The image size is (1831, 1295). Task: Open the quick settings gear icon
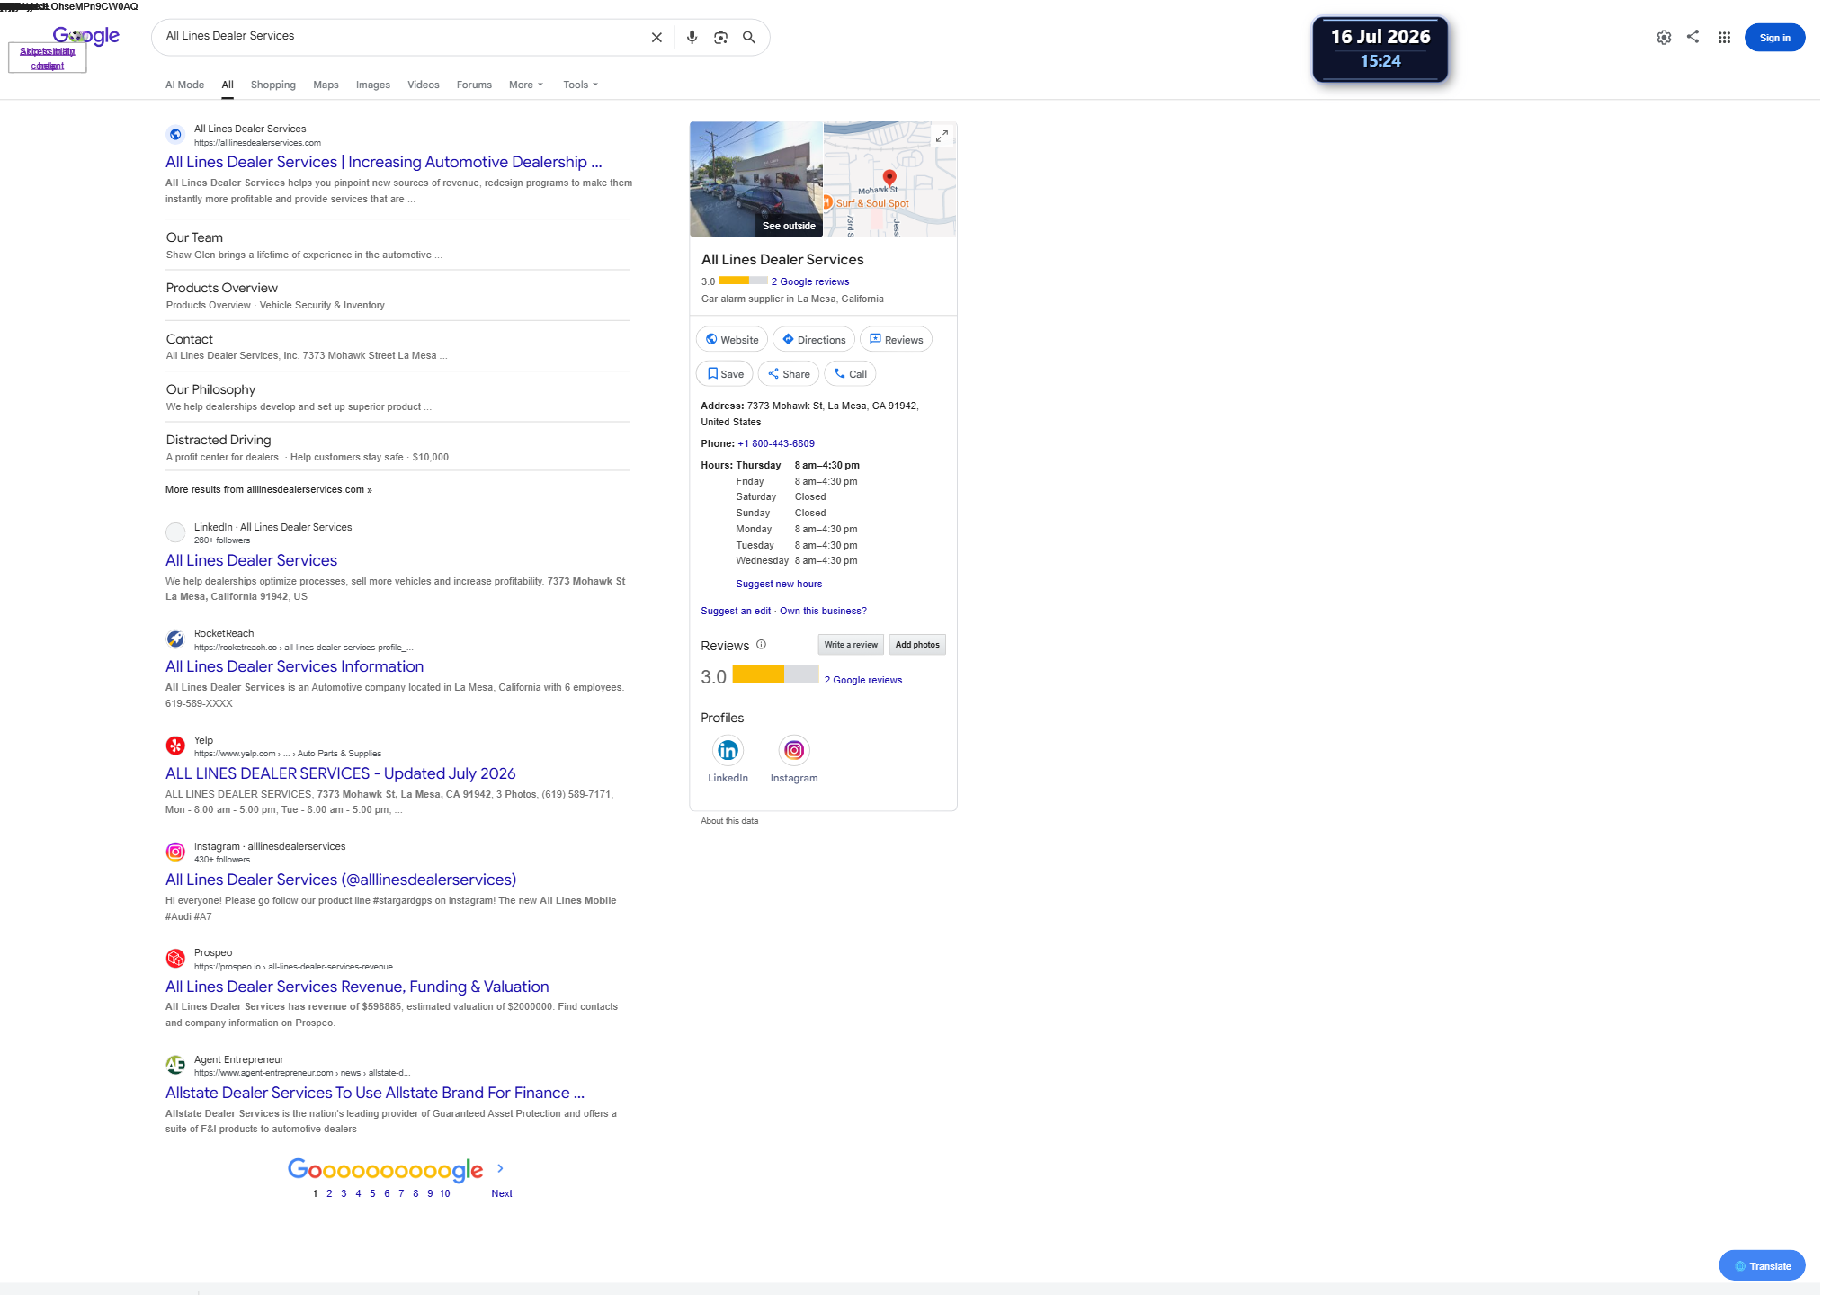point(1664,38)
